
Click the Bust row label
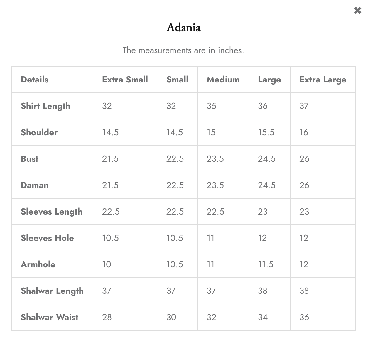point(29,159)
